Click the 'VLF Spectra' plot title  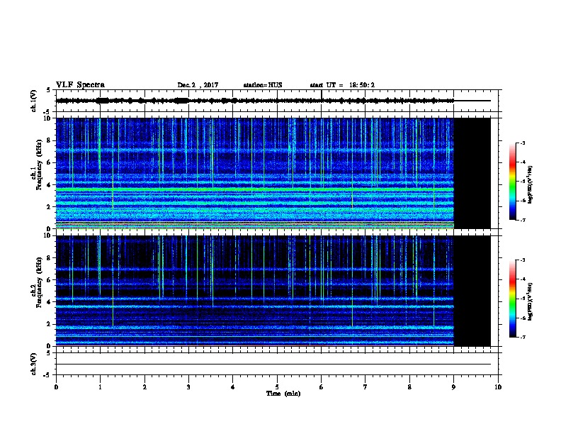[x=80, y=85]
